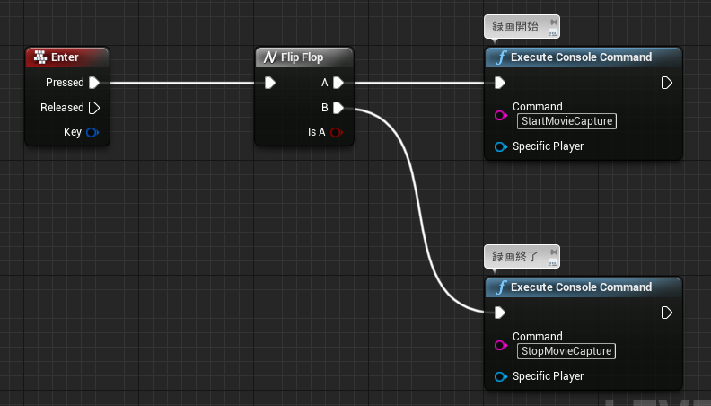Click the 録画開始 comment text
This screenshot has height=406, width=711.
click(x=515, y=27)
